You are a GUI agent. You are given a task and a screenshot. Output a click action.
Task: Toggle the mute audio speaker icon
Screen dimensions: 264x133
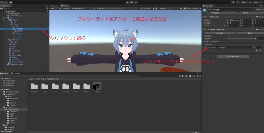tap(181, 9)
